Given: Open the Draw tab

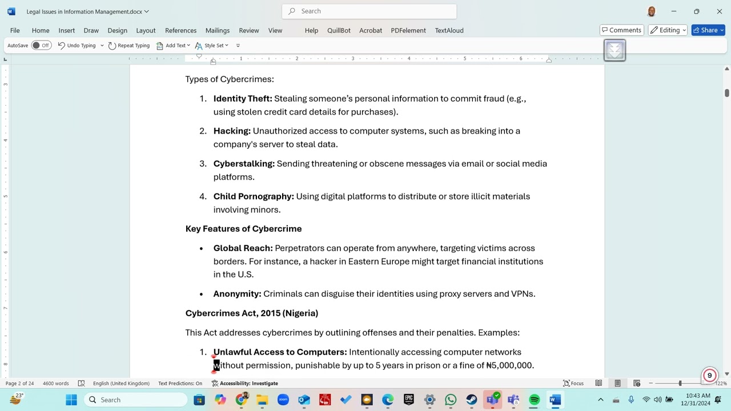Looking at the screenshot, I should pyautogui.click(x=91, y=30).
